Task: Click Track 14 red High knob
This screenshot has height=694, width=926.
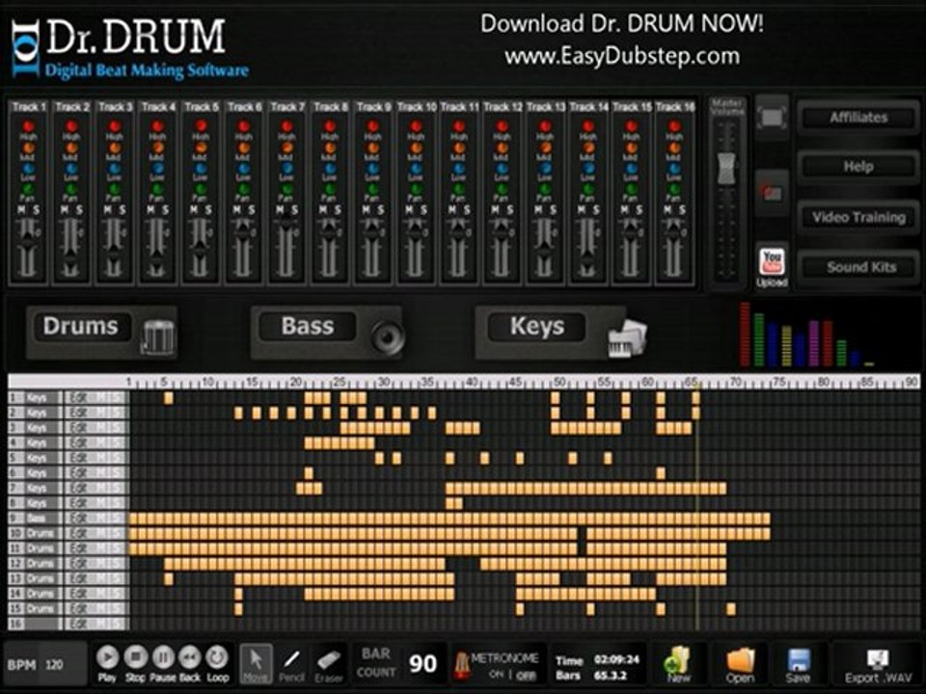Action: coord(588,126)
